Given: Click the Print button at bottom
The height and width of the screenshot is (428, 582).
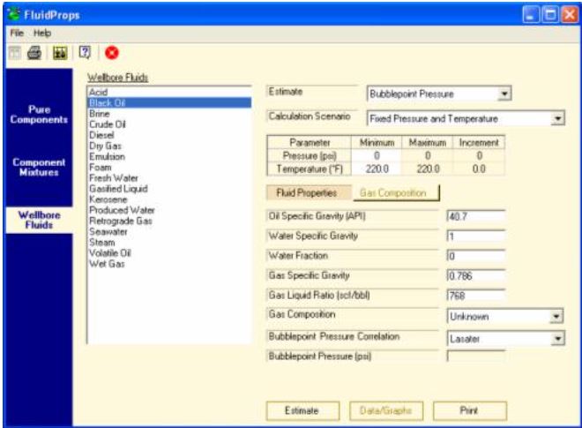Looking at the screenshot, I should point(468,410).
